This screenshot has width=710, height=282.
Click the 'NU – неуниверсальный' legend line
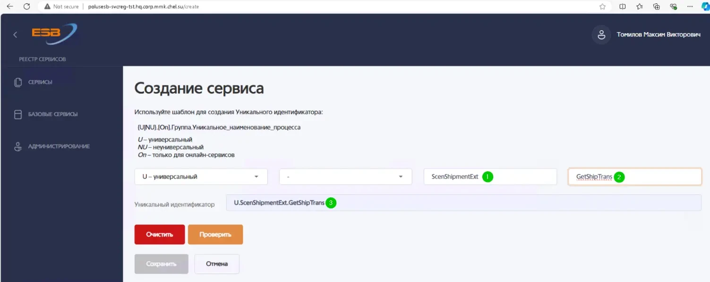(x=171, y=147)
